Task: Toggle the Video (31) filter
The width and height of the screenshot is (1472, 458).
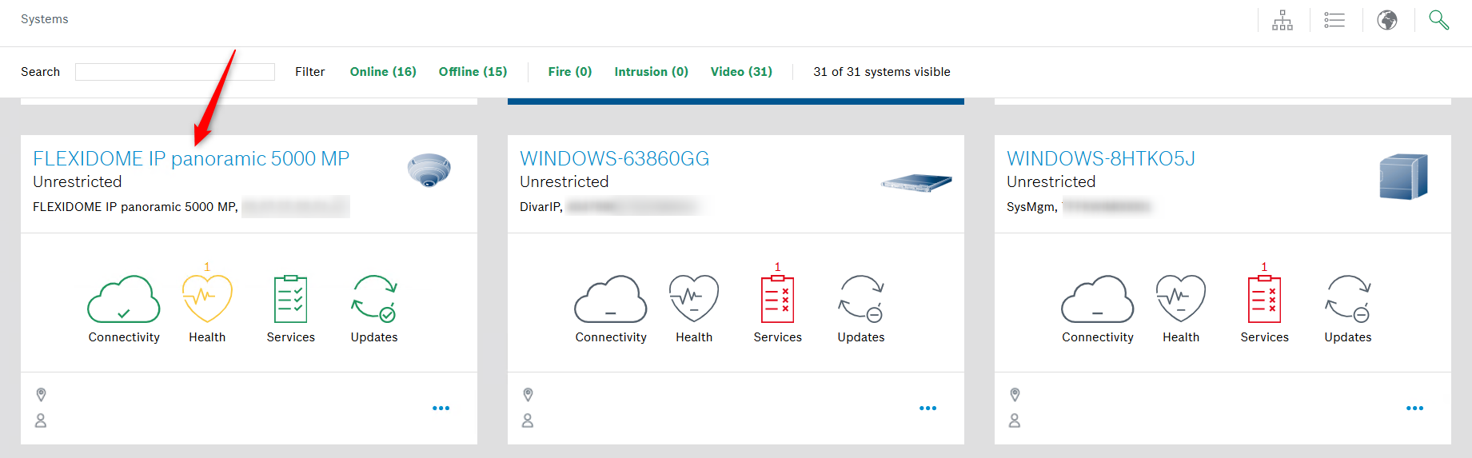Action: [x=741, y=72]
